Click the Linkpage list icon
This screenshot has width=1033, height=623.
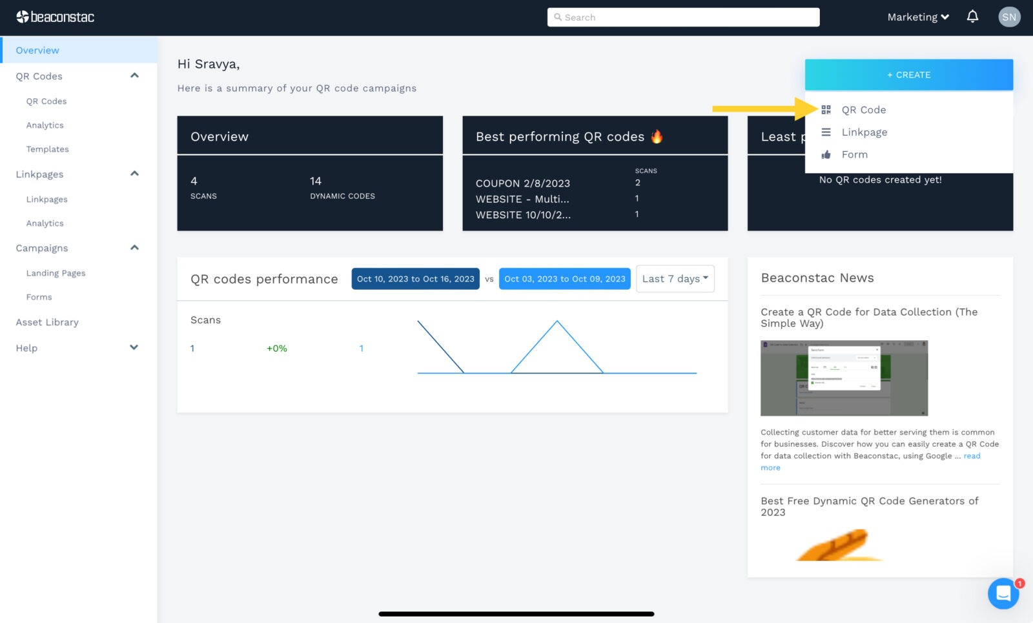pos(826,132)
